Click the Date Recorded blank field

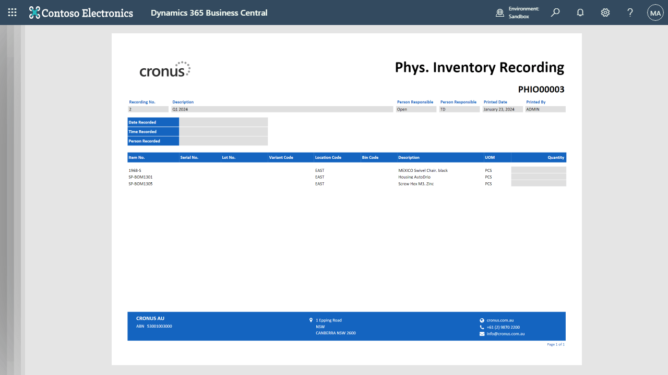click(223, 122)
